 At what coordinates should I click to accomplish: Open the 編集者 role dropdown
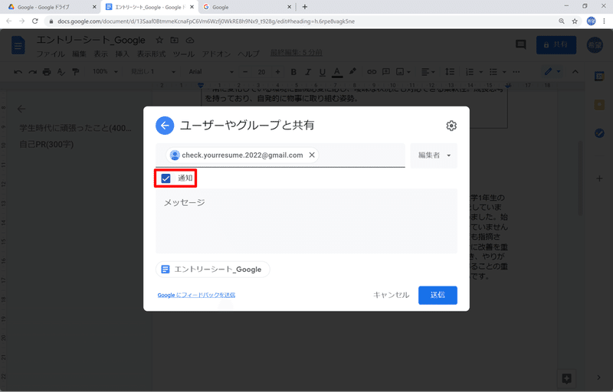(434, 155)
